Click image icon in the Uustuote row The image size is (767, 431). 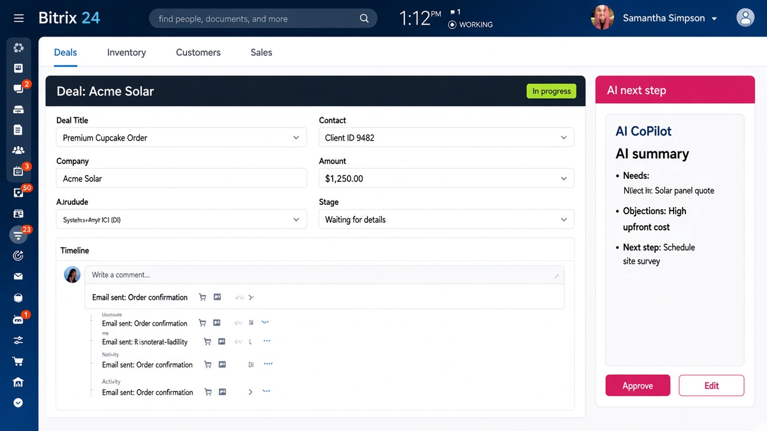(216, 323)
